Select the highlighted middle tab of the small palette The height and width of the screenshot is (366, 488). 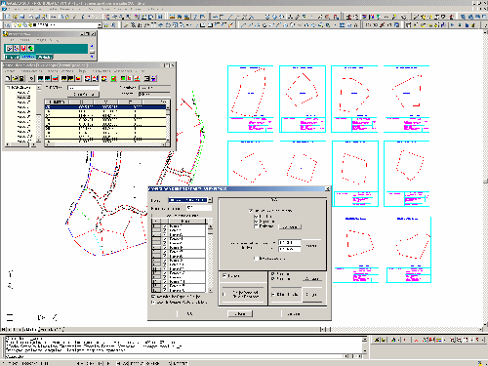click(x=28, y=57)
